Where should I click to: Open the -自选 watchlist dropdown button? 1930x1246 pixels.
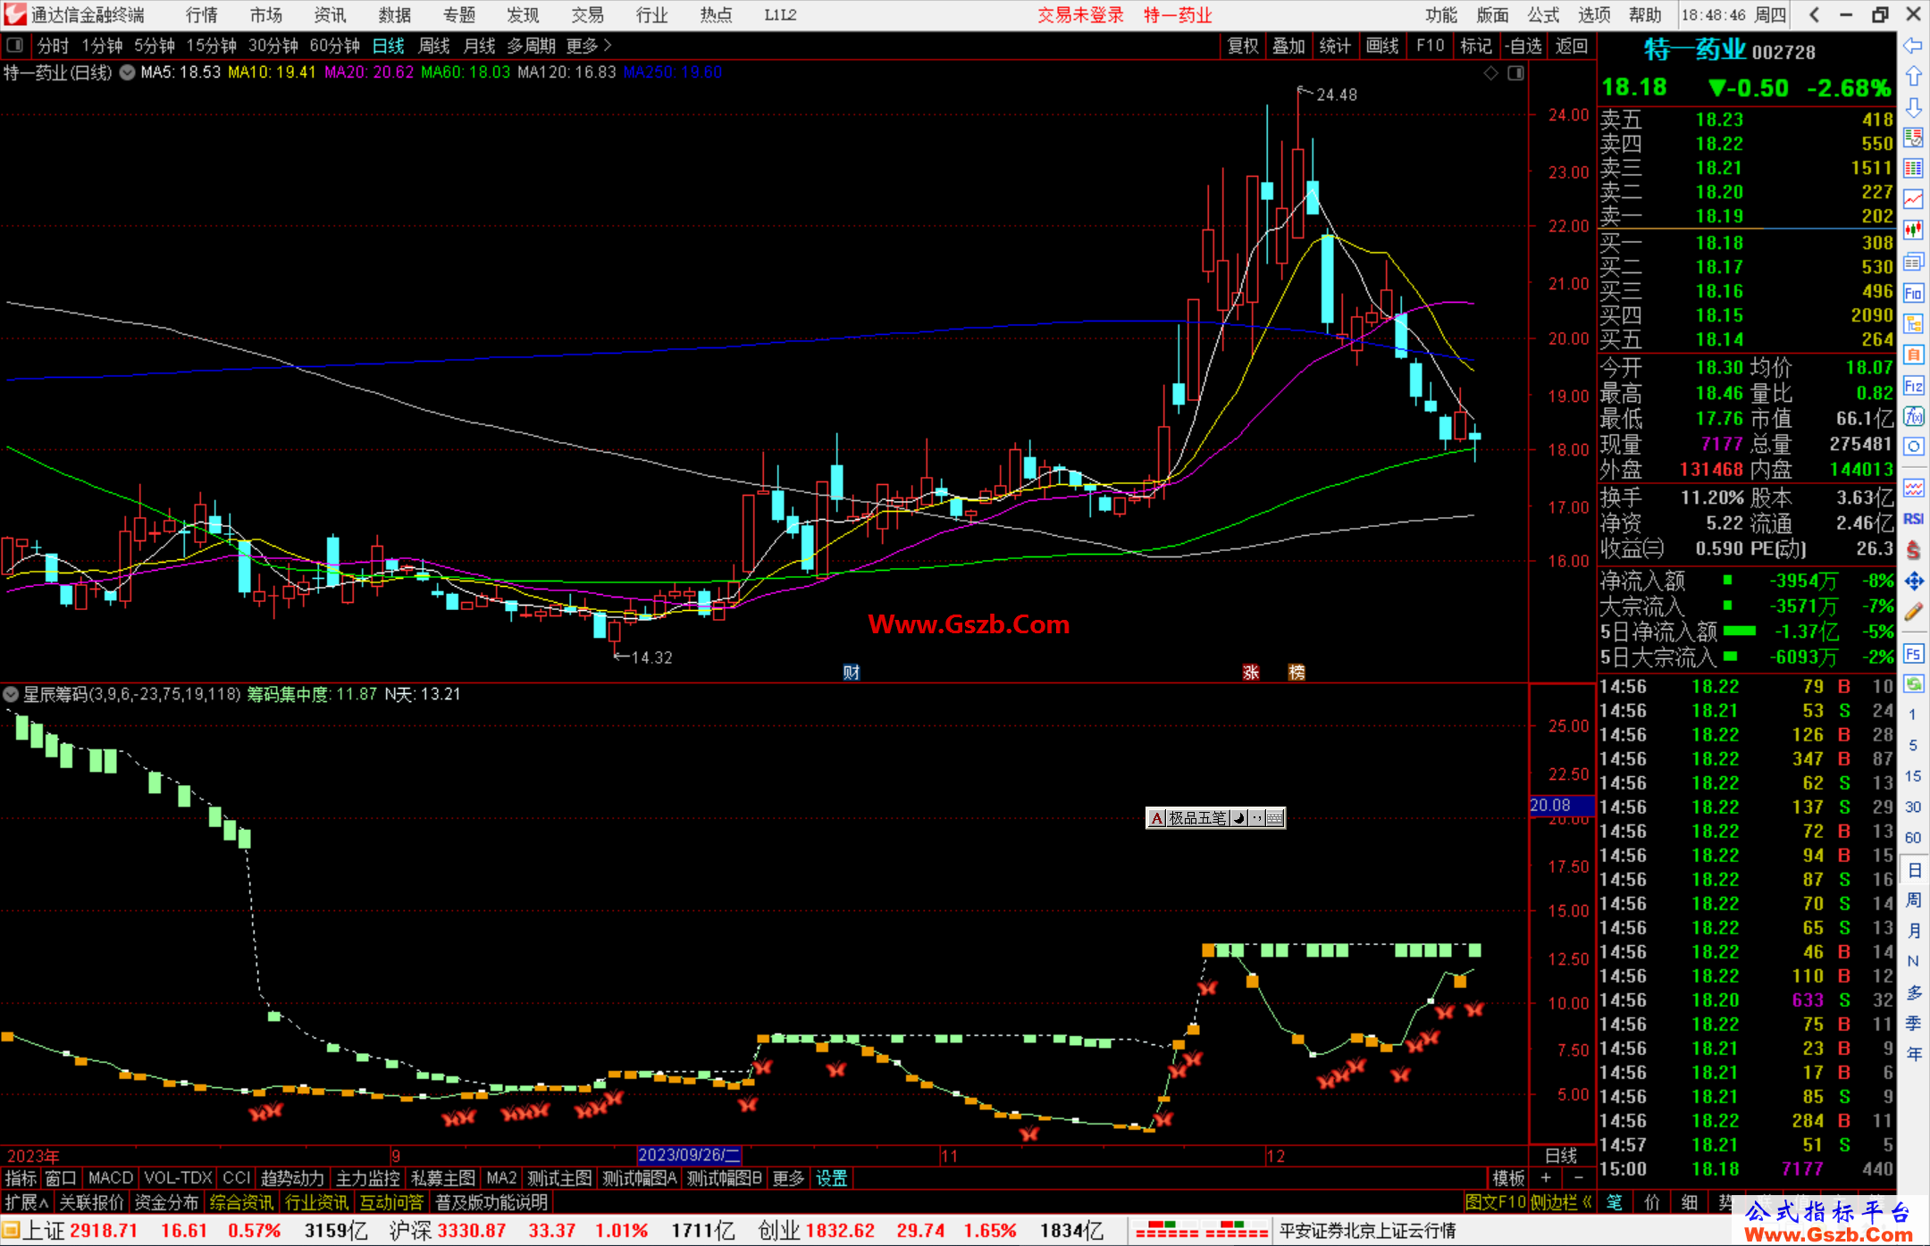(1523, 46)
